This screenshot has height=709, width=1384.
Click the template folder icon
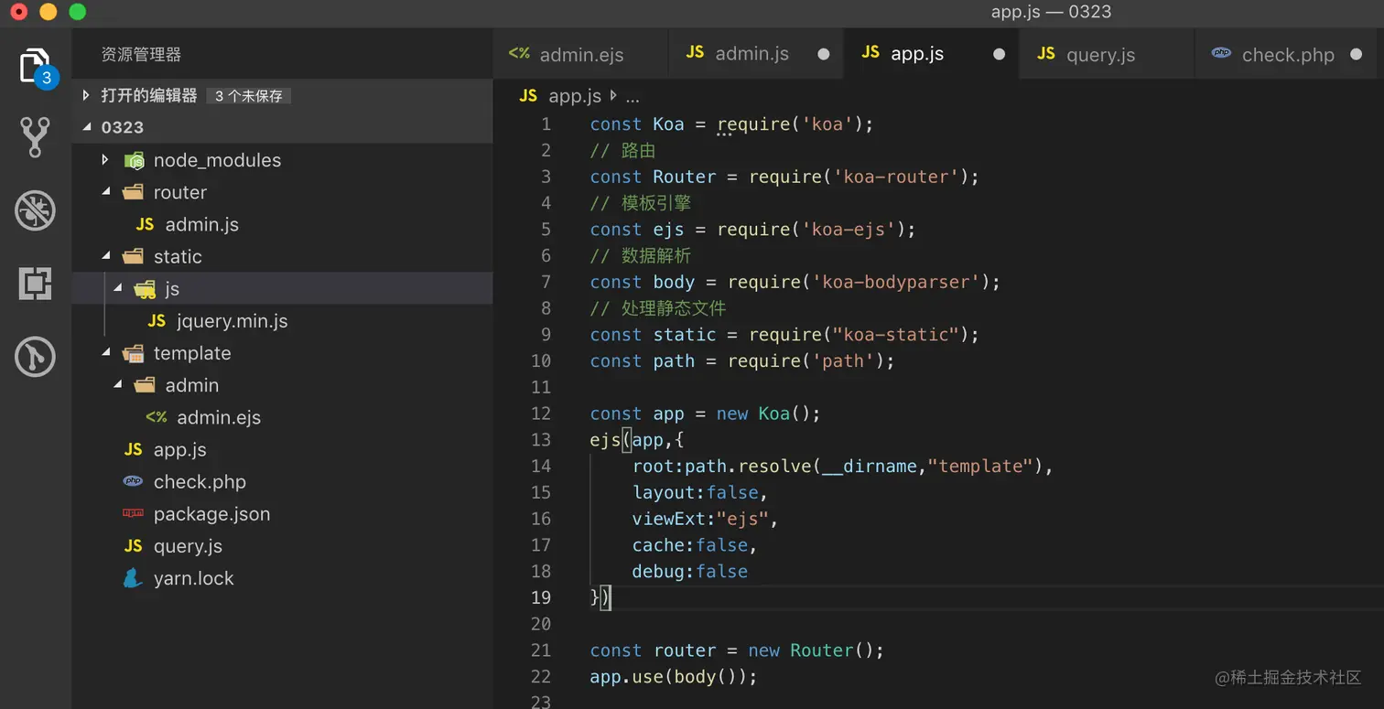134,353
